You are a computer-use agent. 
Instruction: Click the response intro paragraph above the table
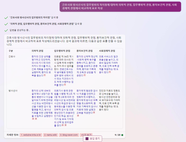coord(64,41)
